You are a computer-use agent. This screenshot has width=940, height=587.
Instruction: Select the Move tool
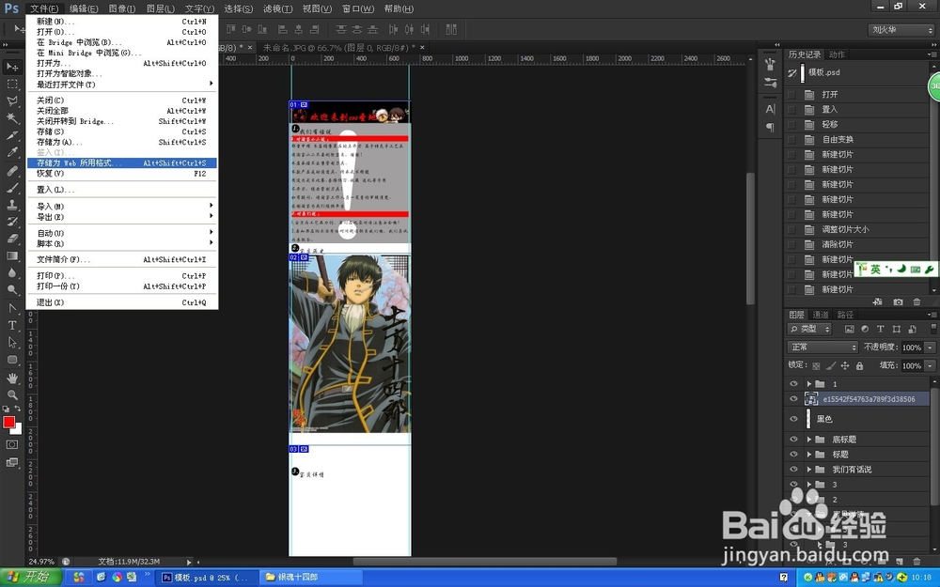point(12,67)
